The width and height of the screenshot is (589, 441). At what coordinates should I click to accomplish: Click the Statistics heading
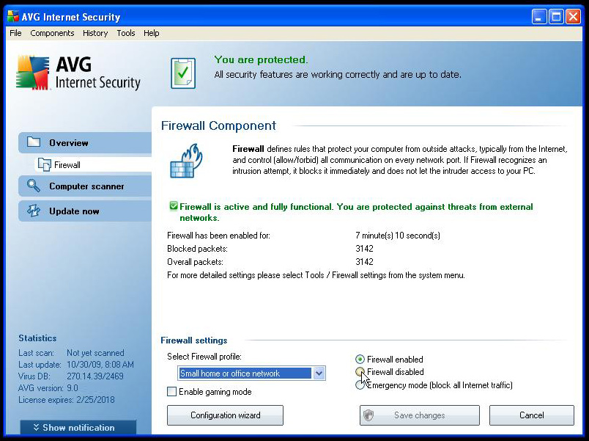pos(37,338)
